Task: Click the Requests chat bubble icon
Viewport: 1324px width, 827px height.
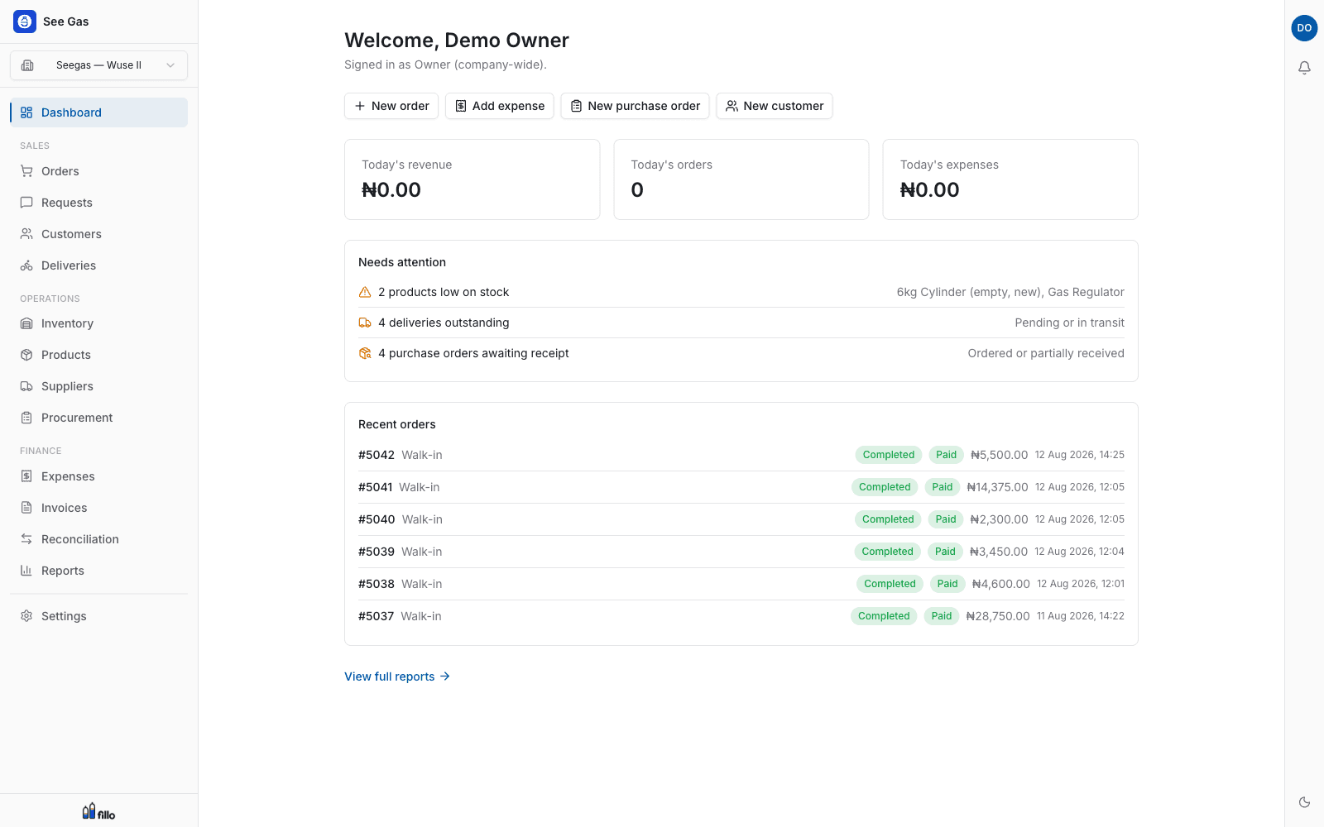Action: (26, 203)
